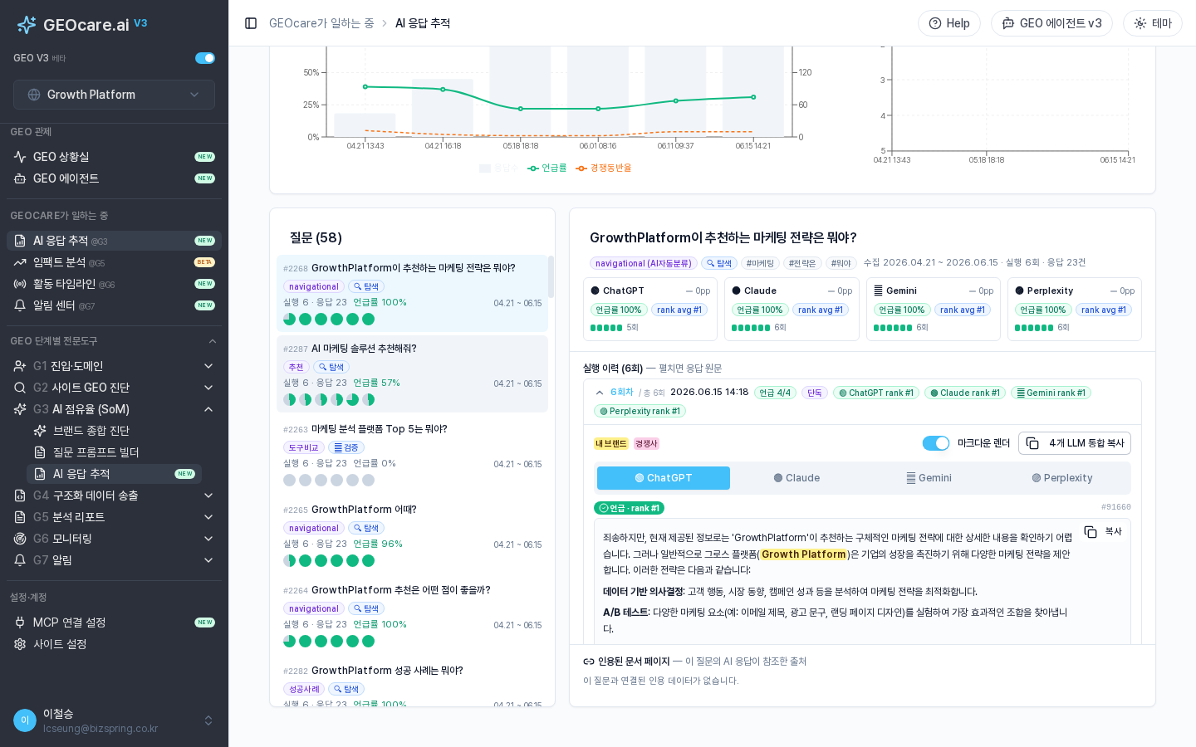Open the Growth Platform dropdown

click(x=114, y=95)
